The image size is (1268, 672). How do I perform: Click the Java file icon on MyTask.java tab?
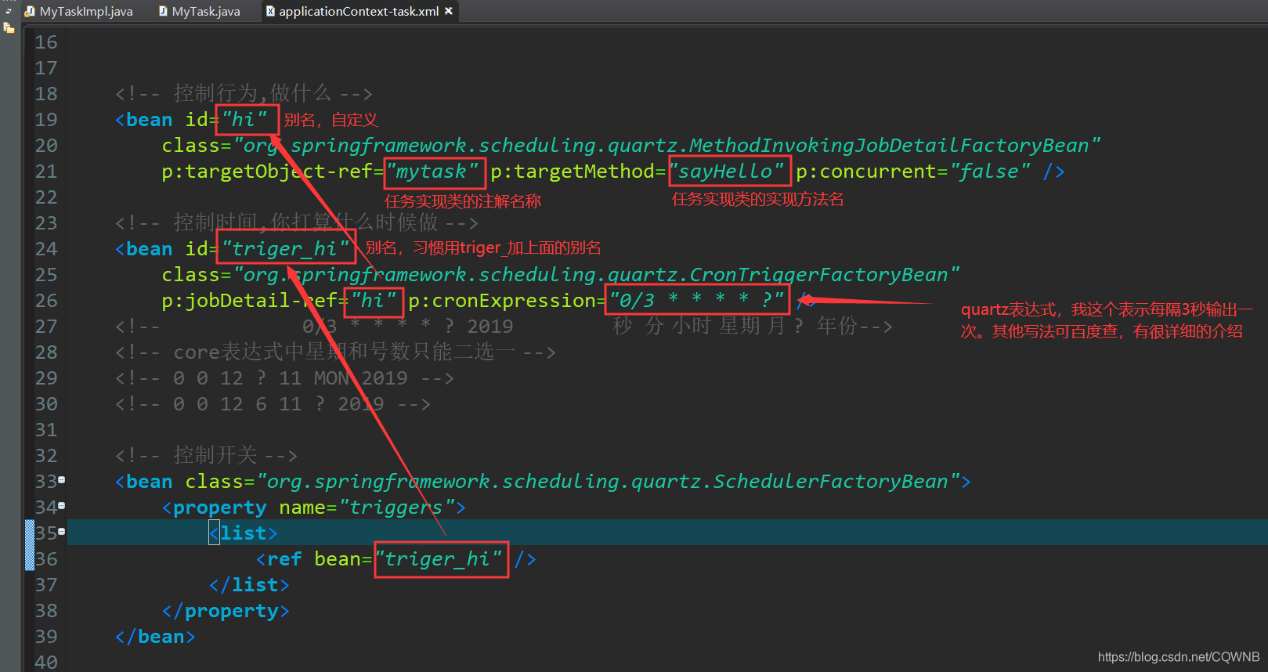tap(163, 11)
